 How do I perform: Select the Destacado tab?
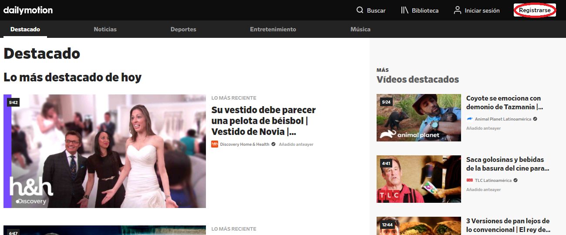pos(25,29)
